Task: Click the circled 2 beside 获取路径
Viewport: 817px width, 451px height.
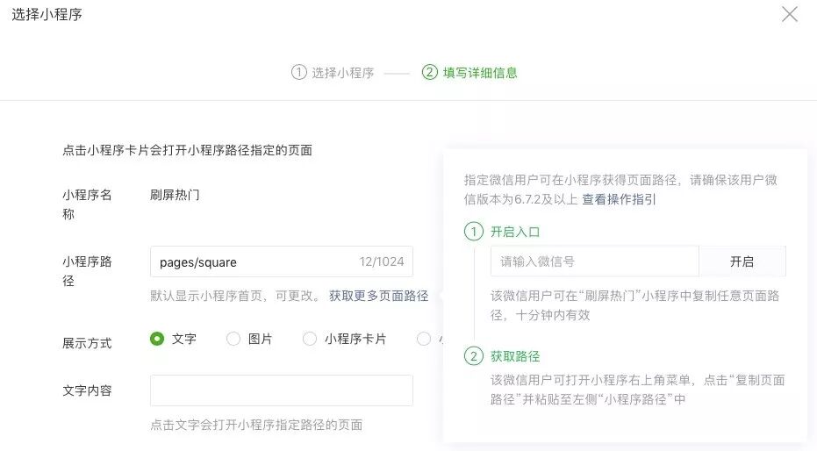Action: pos(474,356)
